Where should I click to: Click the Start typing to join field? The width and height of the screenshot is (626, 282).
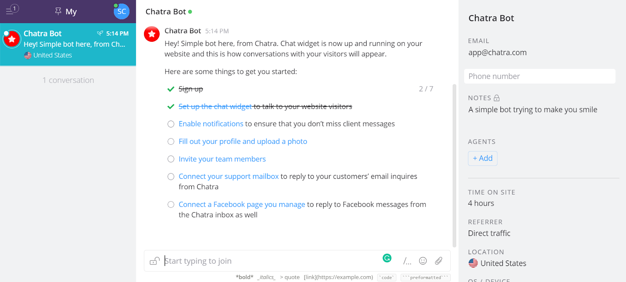point(270,261)
